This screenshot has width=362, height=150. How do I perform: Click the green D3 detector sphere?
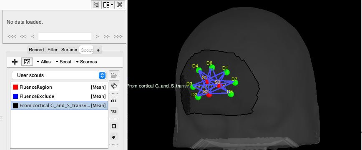tap(193, 87)
